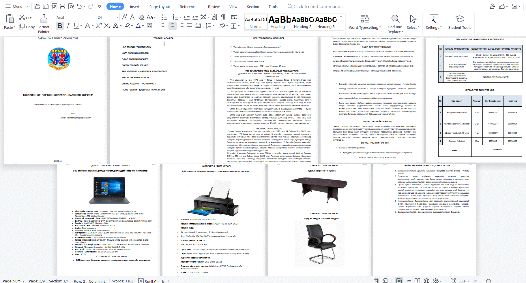This screenshot has width=526, height=283.
Task: Open a file with the Open folder icon
Action: coord(37,6)
